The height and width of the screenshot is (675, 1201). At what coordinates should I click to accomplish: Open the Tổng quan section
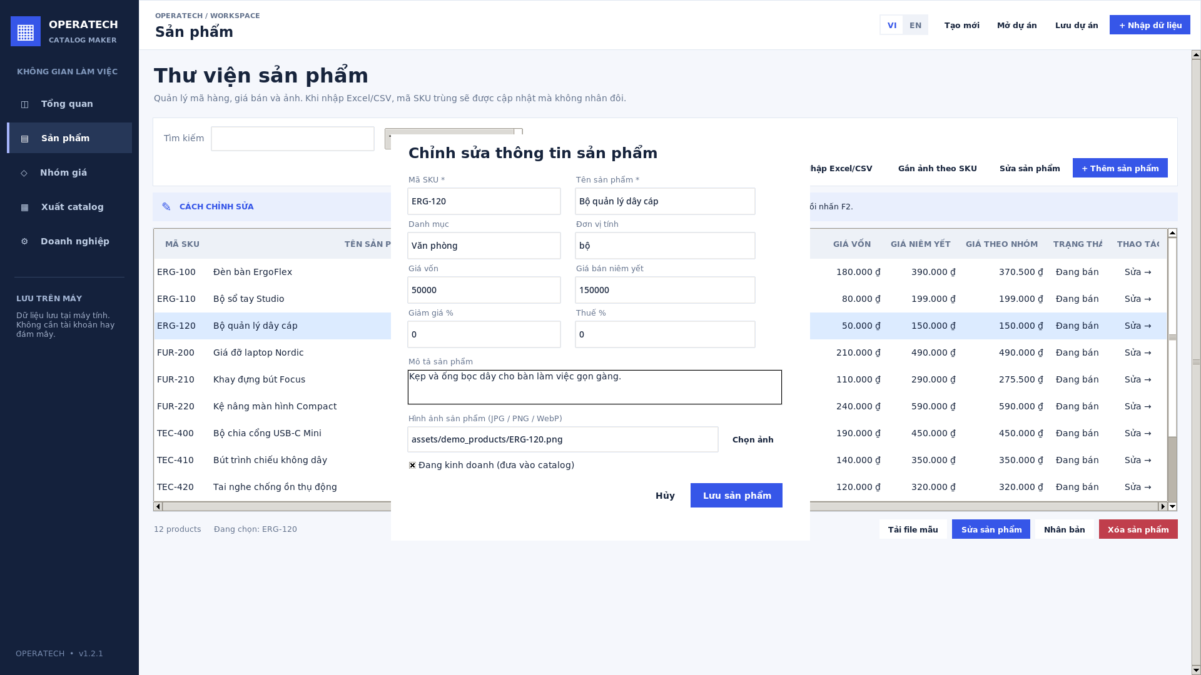pos(69,104)
